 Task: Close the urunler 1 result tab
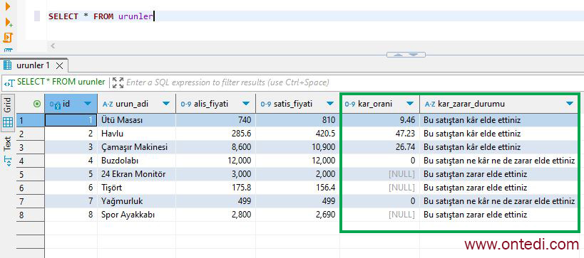coord(59,66)
